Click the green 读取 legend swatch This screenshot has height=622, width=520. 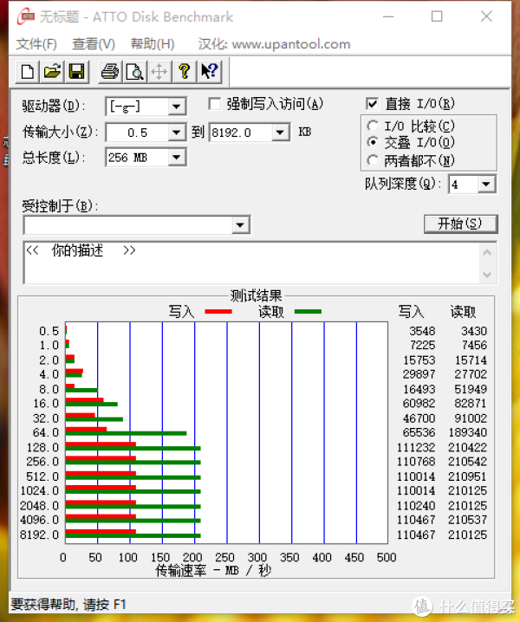[x=308, y=312]
